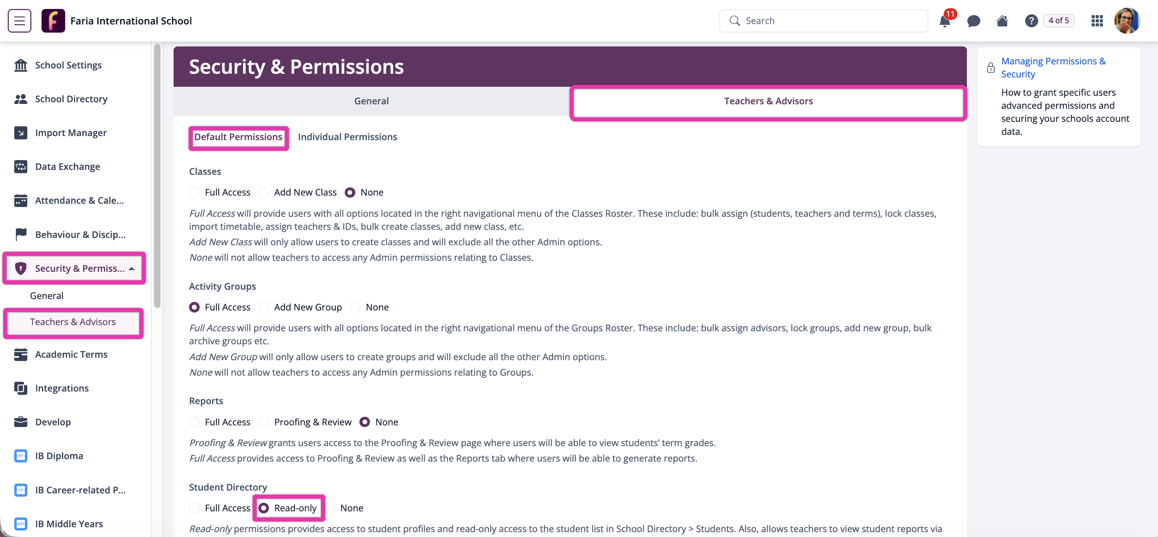The width and height of the screenshot is (1158, 537).
Task: Click the Faria school logo
Action: point(53,21)
